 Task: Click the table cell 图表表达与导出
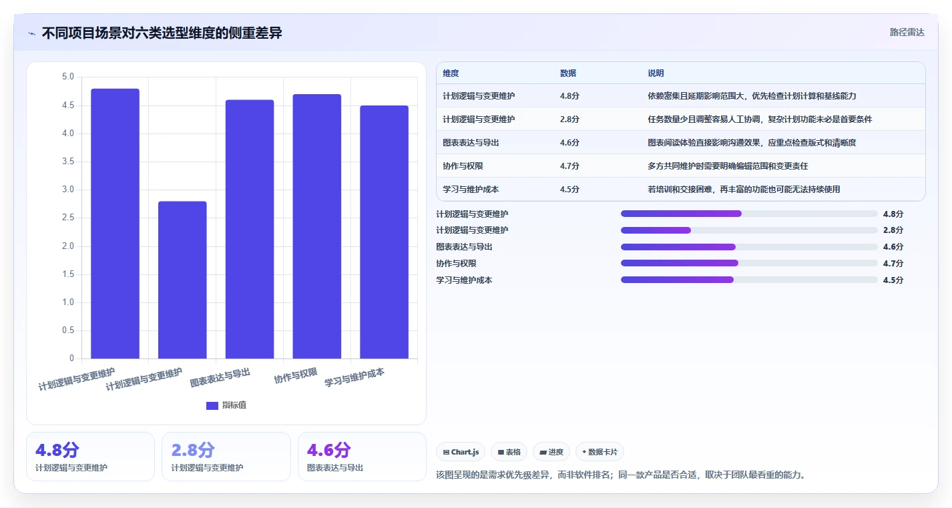[x=471, y=143]
